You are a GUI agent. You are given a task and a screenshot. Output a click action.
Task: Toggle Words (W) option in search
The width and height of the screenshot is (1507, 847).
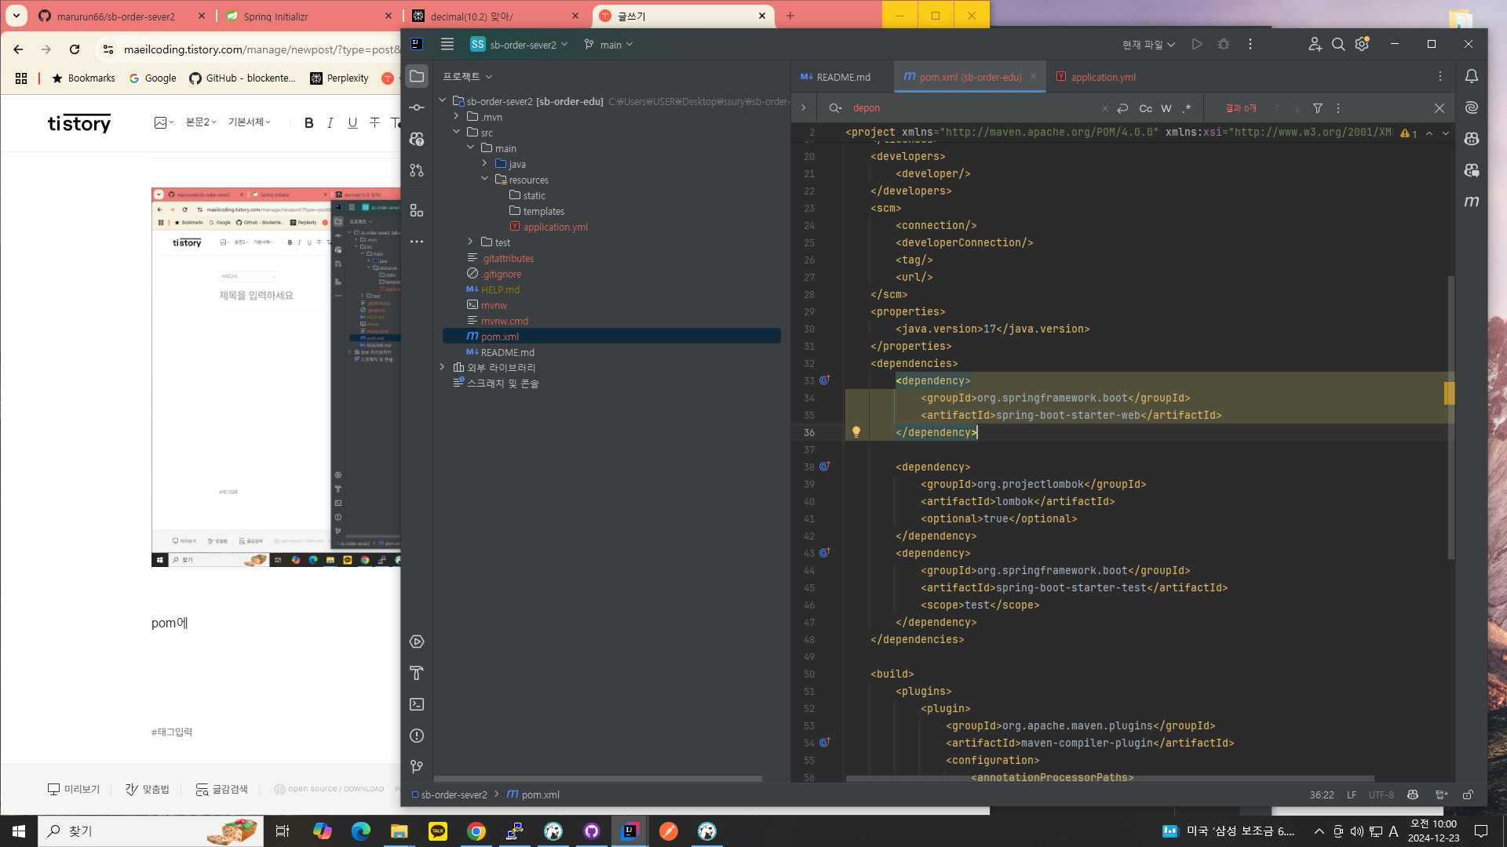click(1166, 108)
